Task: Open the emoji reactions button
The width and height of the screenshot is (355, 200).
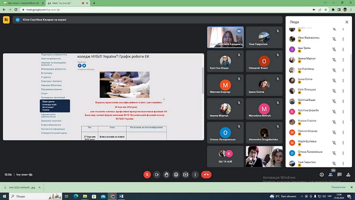Action: pos(176,175)
